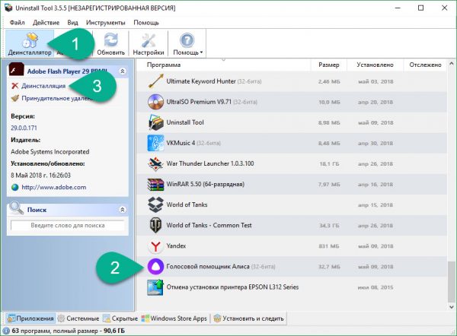Open the Установить и следить tab
The width and height of the screenshot is (457, 336).
(x=248, y=319)
